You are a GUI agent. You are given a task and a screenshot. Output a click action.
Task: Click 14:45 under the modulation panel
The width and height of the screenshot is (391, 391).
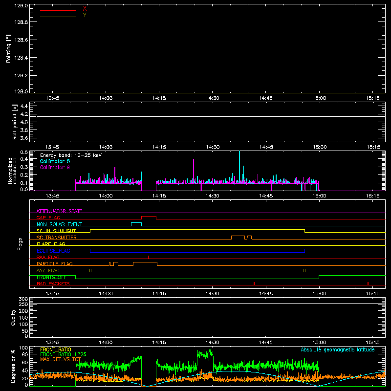coord(266,196)
